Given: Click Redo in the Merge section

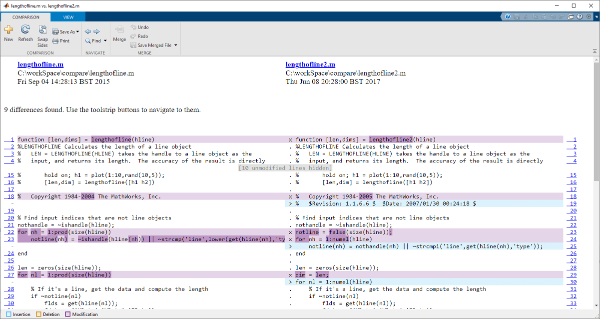Looking at the screenshot, I should (139, 36).
